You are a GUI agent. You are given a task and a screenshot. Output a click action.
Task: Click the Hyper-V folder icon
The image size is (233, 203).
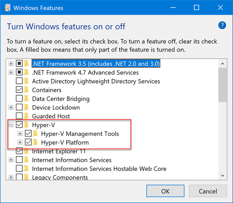coord(27,125)
